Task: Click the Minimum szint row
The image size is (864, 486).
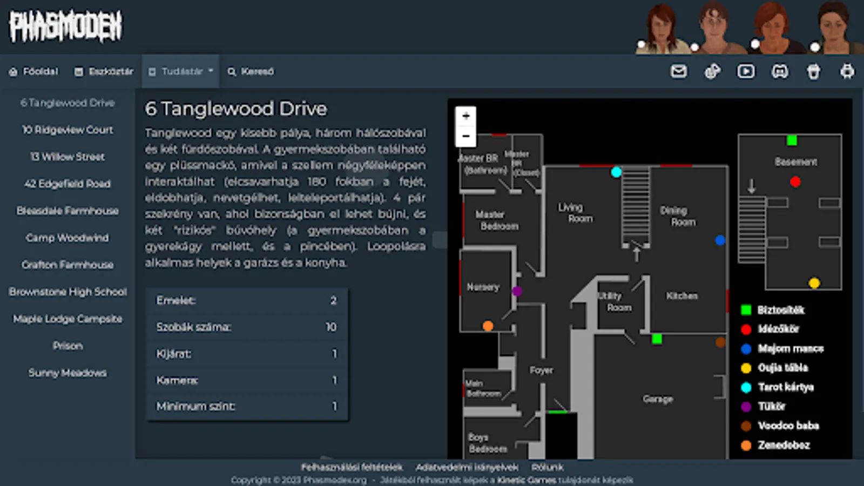Action: (247, 406)
